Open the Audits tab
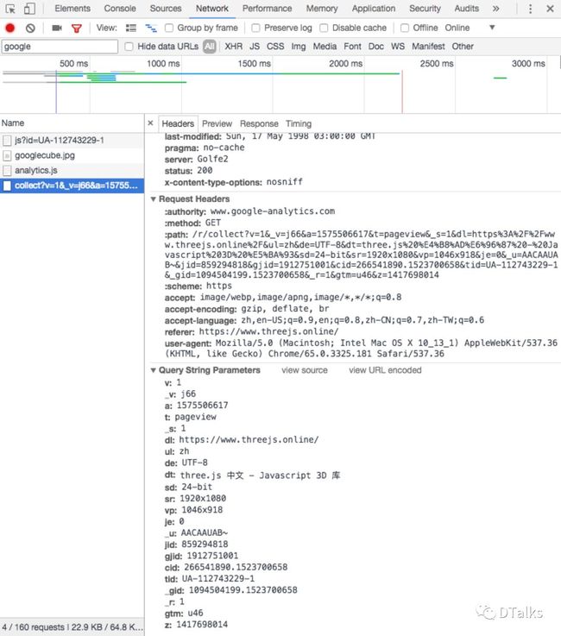The image size is (561, 636). [466, 9]
